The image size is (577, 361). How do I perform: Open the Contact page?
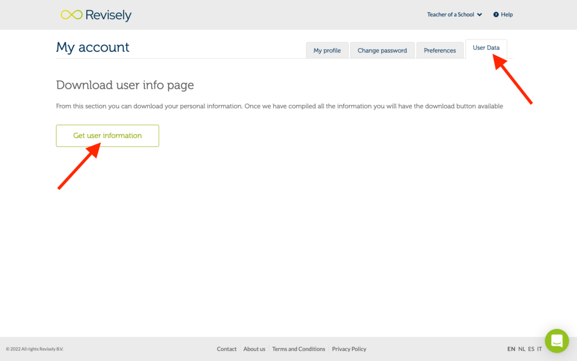pos(227,349)
